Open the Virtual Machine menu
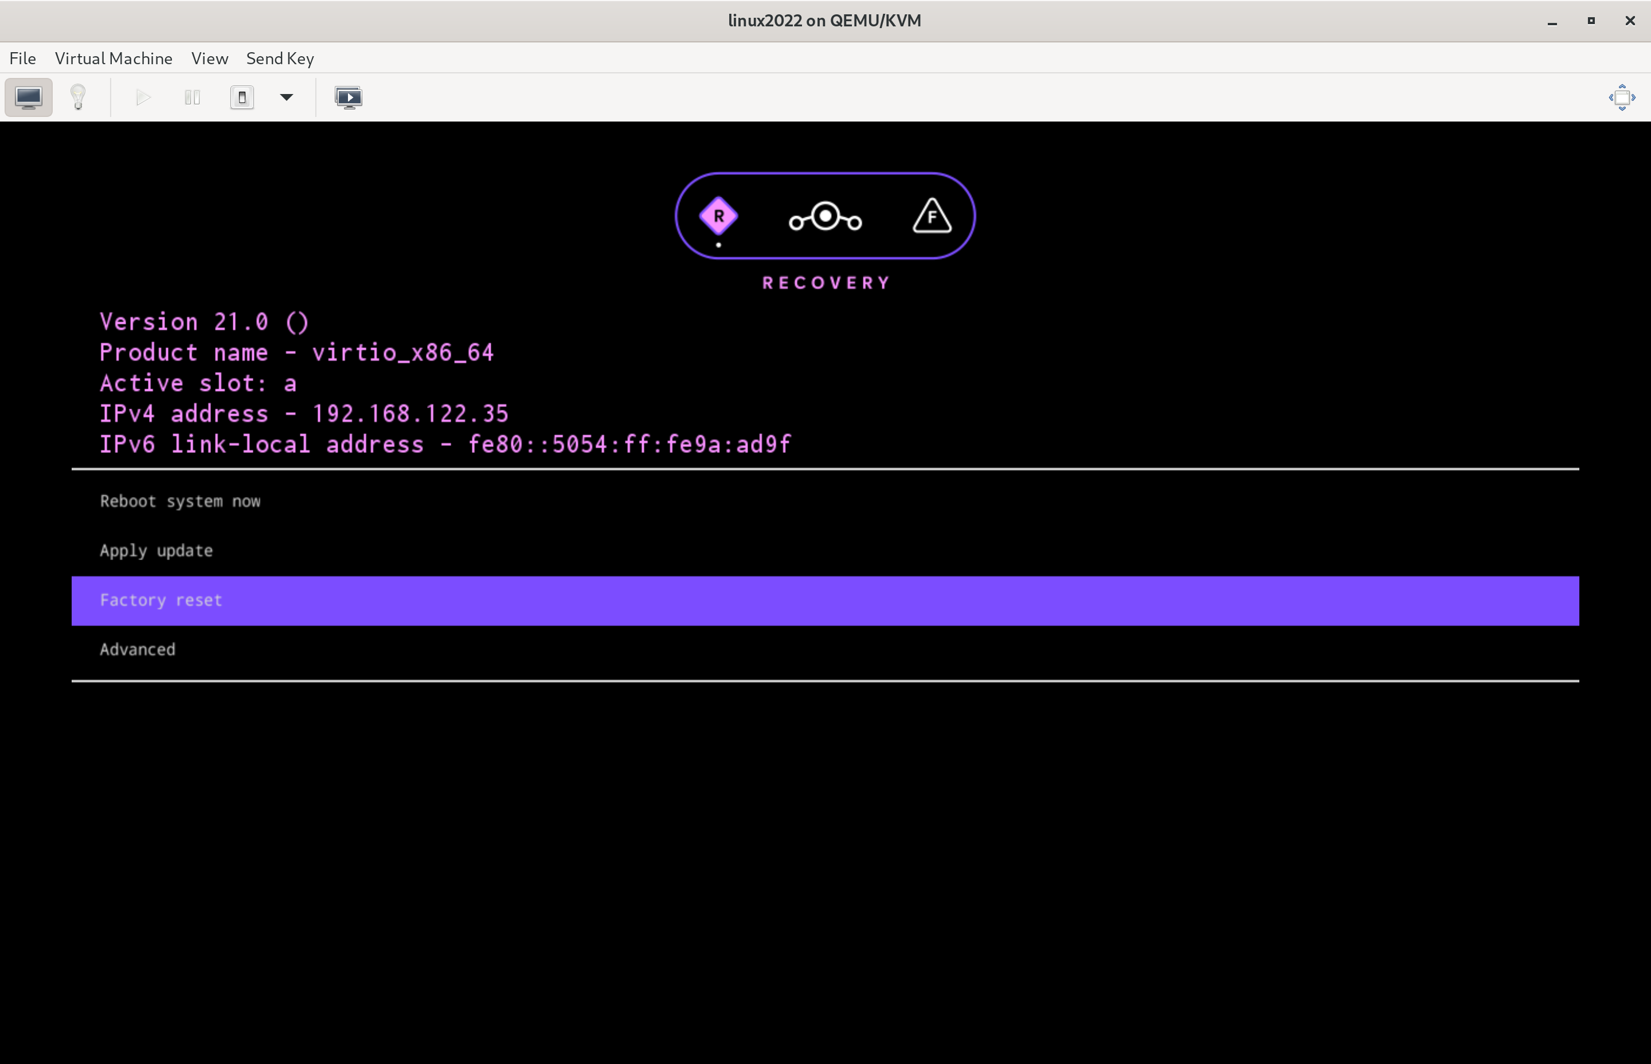 tap(114, 58)
